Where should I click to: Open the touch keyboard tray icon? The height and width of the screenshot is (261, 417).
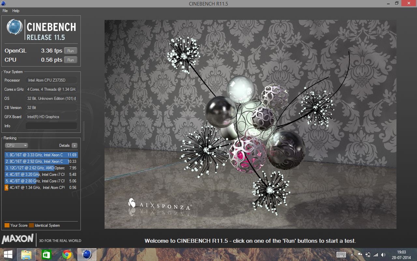(341, 254)
